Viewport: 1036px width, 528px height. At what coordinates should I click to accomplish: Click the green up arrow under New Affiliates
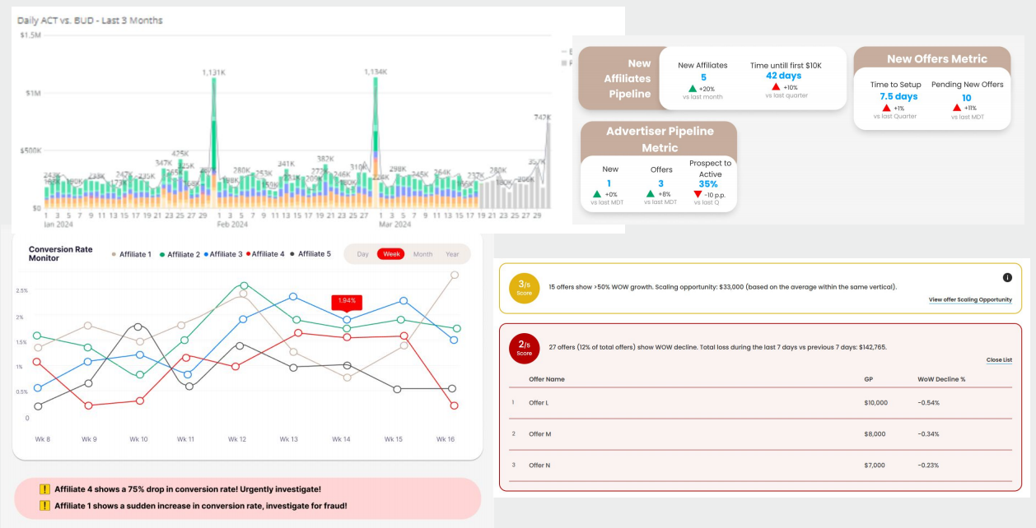[692, 89]
